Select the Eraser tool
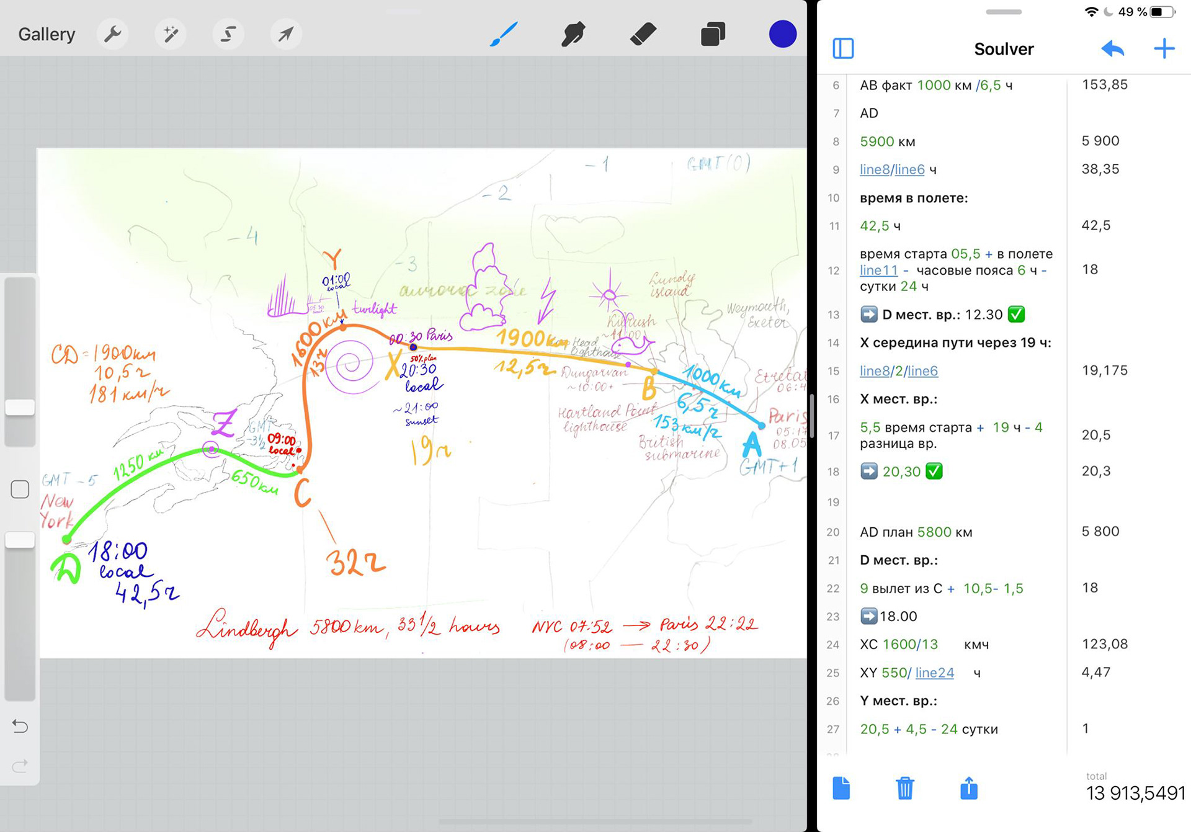Screen dimensions: 1191x832 (x=643, y=34)
